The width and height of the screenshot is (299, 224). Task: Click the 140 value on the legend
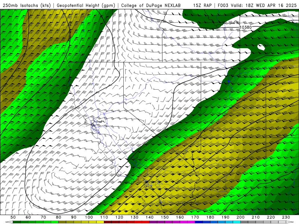coord(149,217)
